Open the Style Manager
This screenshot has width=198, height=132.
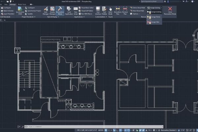coord(46,10)
